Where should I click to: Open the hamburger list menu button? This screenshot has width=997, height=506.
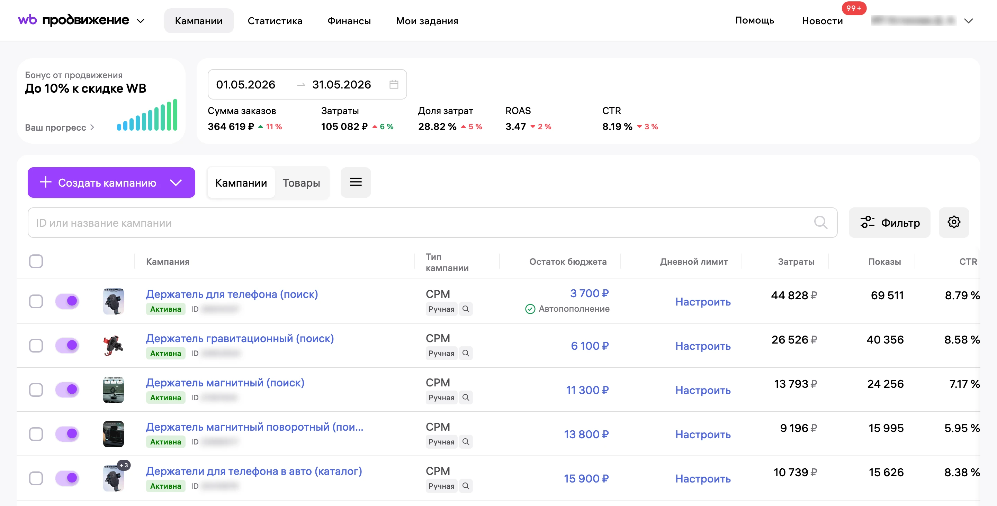click(x=356, y=182)
